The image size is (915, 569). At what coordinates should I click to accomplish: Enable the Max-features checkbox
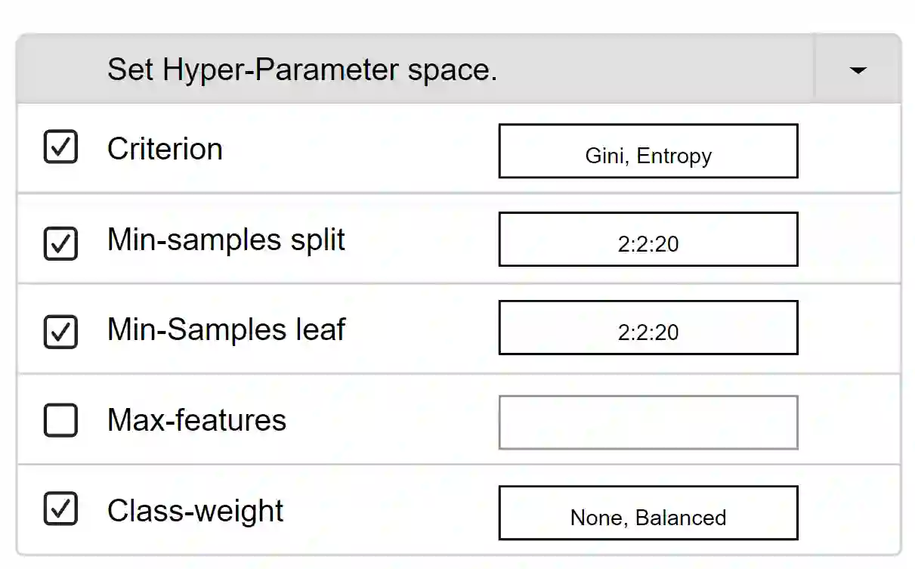point(60,421)
